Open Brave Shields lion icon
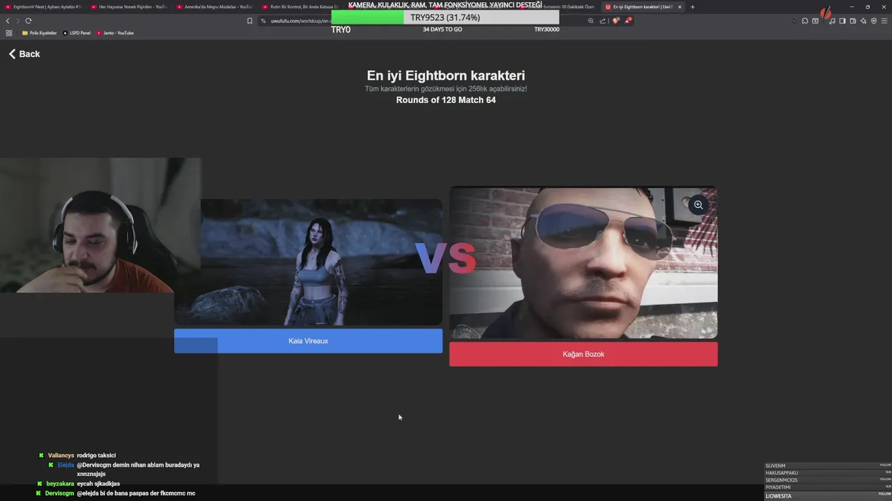 point(615,21)
